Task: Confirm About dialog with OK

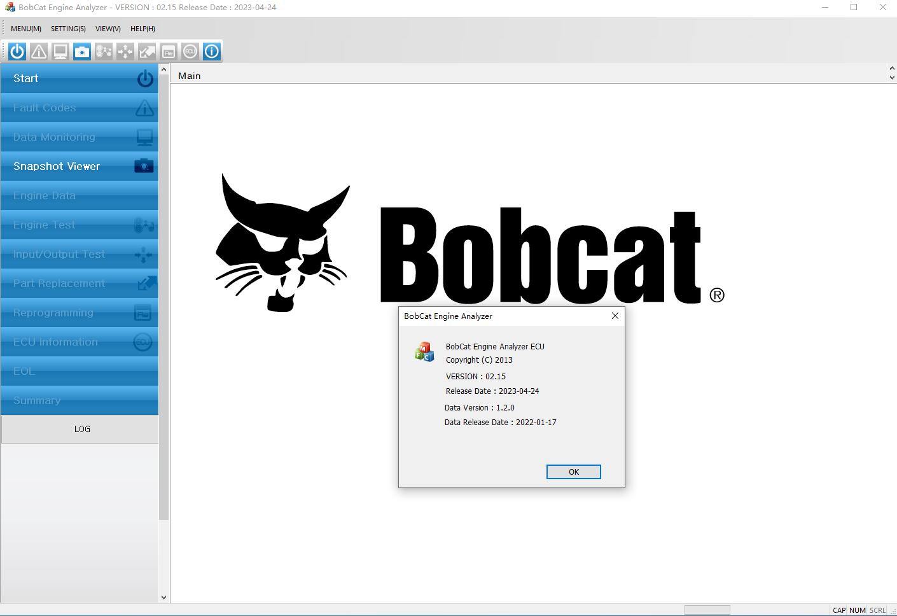Action: pos(573,472)
